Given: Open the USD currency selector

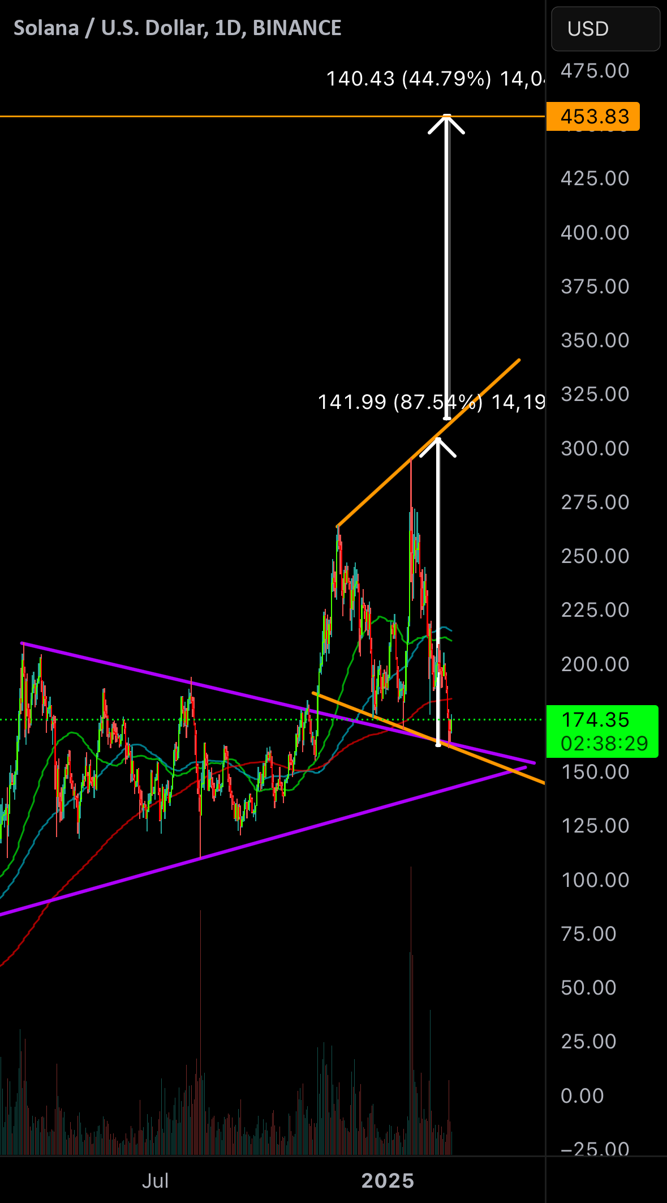Looking at the screenshot, I should click(605, 28).
